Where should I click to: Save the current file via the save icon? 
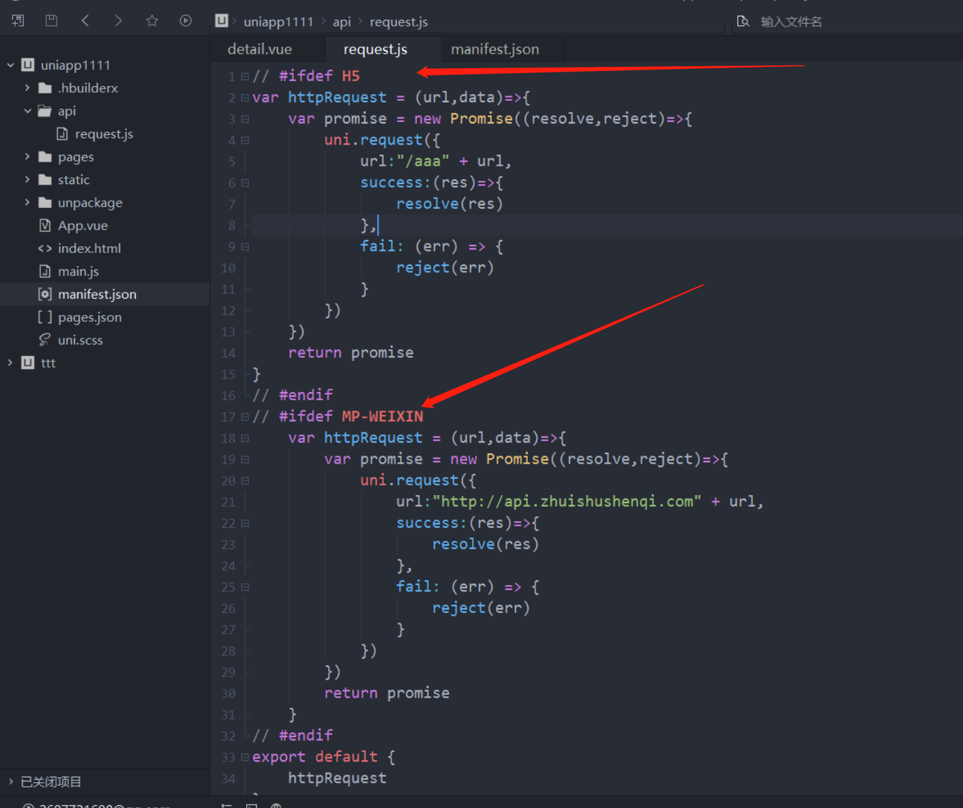(51, 20)
